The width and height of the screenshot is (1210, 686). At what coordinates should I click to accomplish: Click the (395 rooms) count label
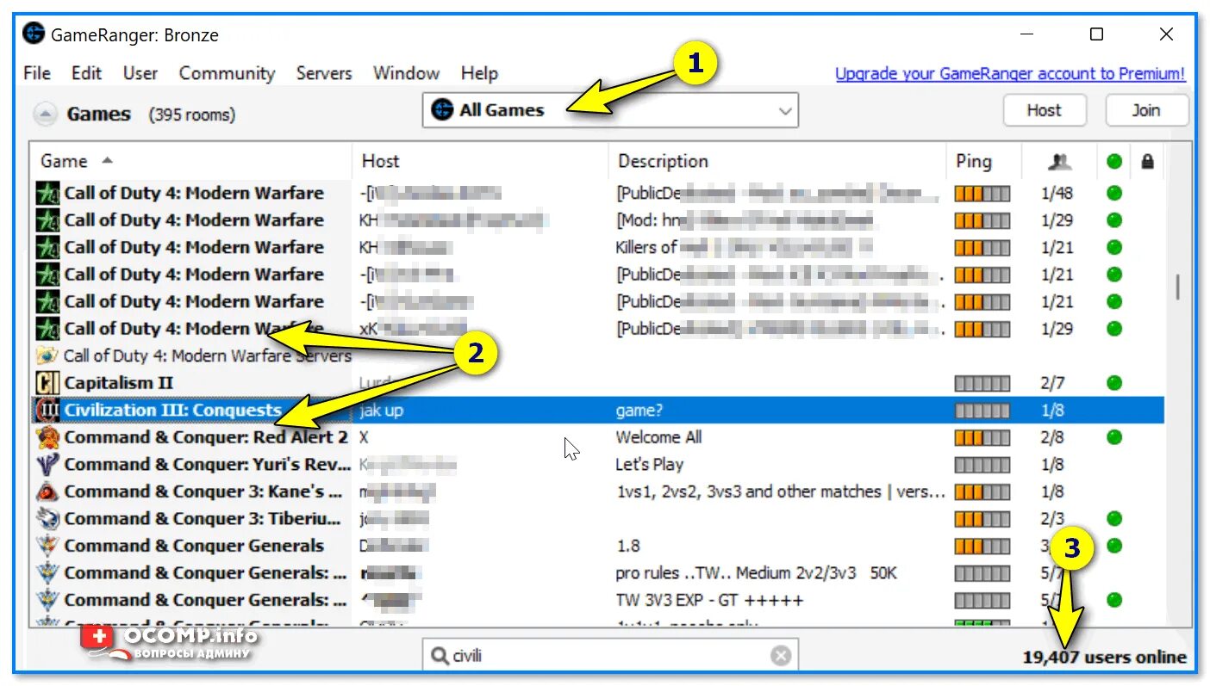click(191, 114)
